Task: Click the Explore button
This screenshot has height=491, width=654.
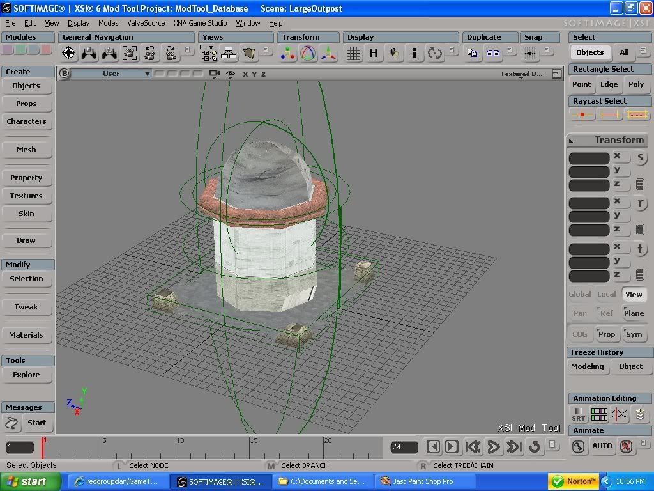Action: pyautogui.click(x=26, y=375)
